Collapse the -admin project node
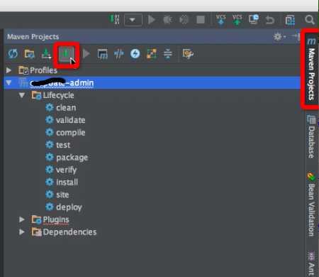The height and width of the screenshot is (277, 319). click(x=9, y=82)
